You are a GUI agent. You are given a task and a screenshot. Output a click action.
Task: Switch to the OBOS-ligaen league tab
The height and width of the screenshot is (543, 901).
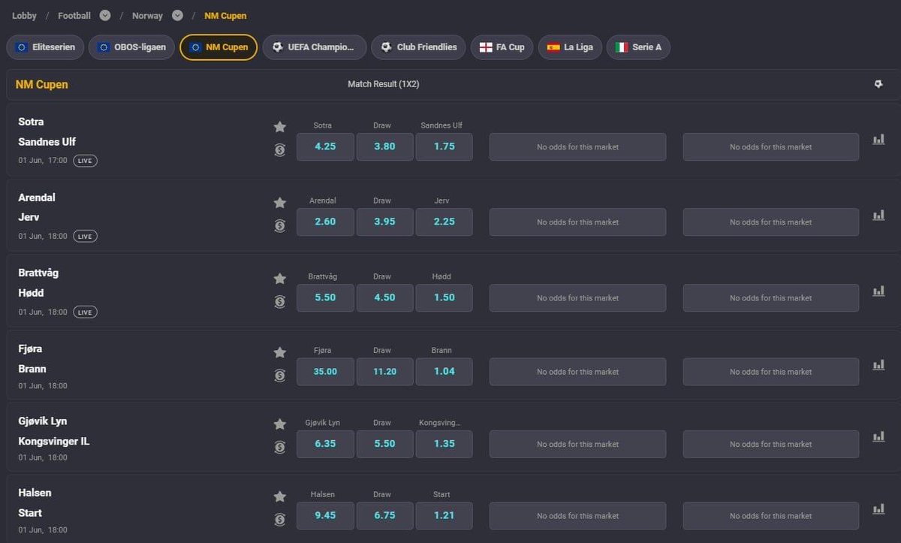coord(132,47)
